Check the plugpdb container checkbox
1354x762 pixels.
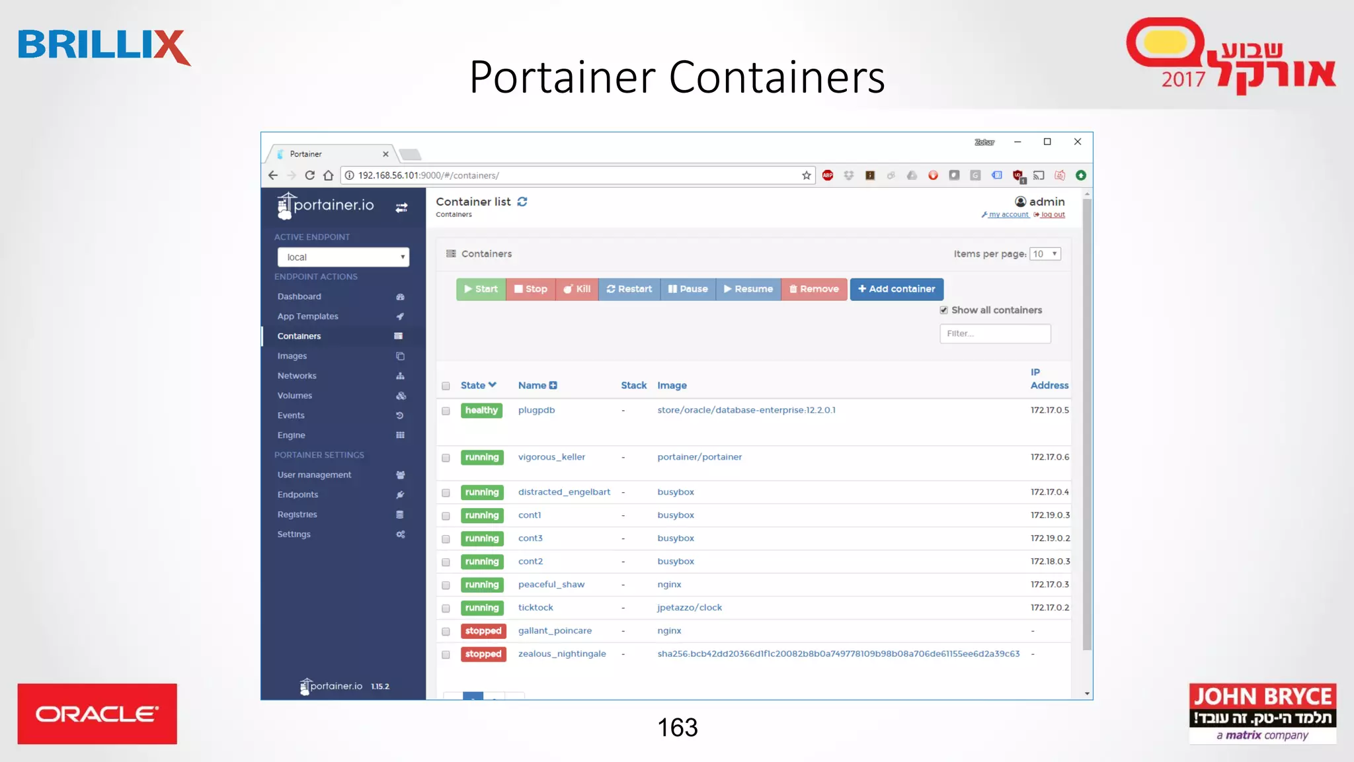coord(446,411)
